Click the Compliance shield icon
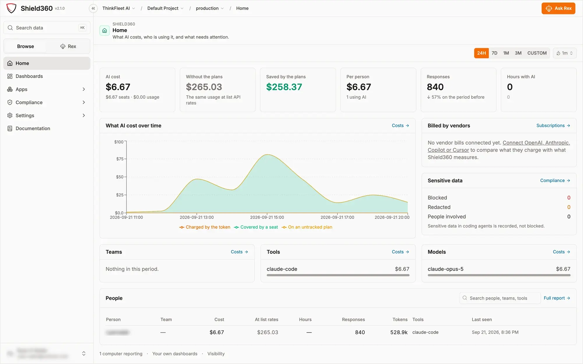 (x=10, y=102)
